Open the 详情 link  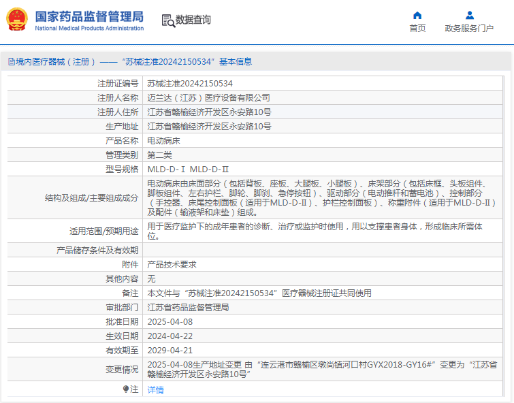155,389
